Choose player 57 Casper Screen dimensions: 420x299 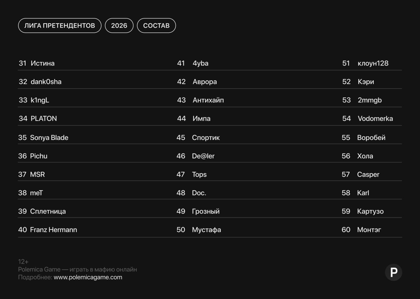point(368,174)
